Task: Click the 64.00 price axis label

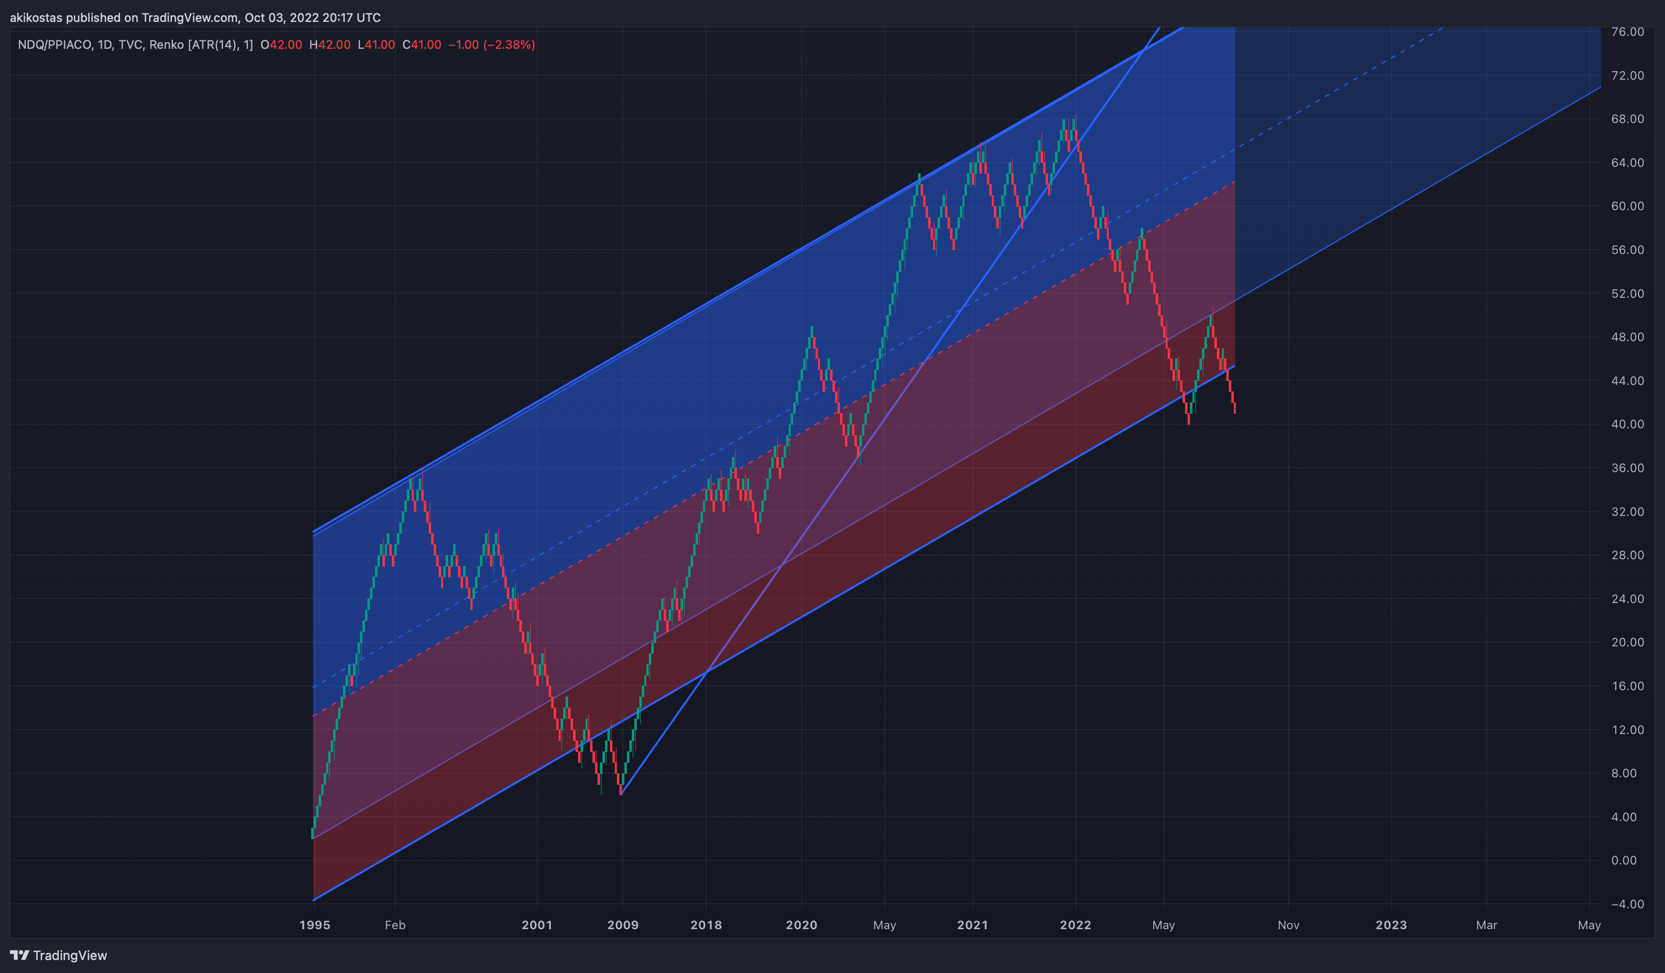Action: [1627, 162]
